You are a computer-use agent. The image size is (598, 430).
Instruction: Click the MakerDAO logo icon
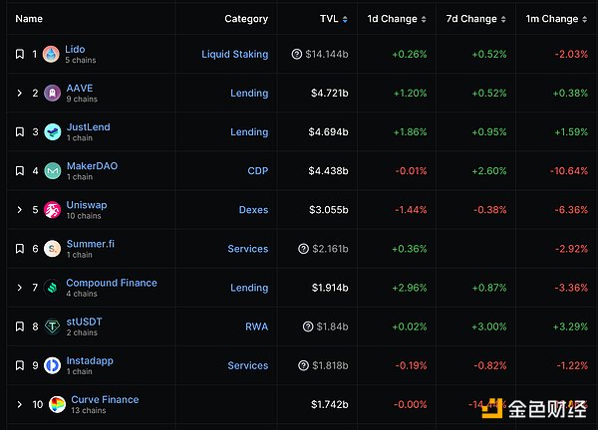[x=52, y=171]
